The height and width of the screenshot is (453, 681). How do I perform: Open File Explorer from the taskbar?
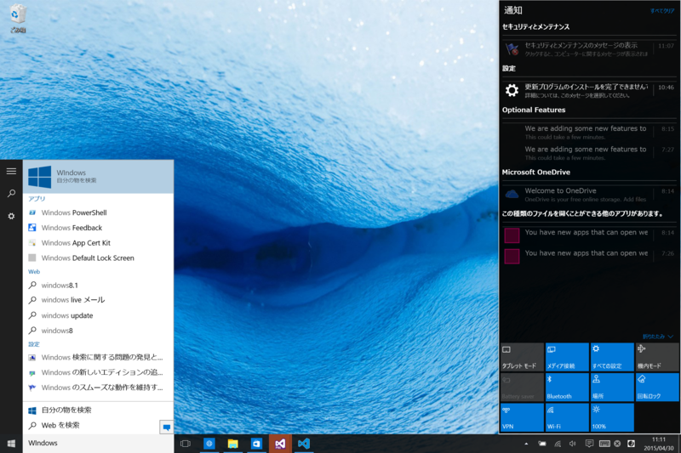coord(232,444)
